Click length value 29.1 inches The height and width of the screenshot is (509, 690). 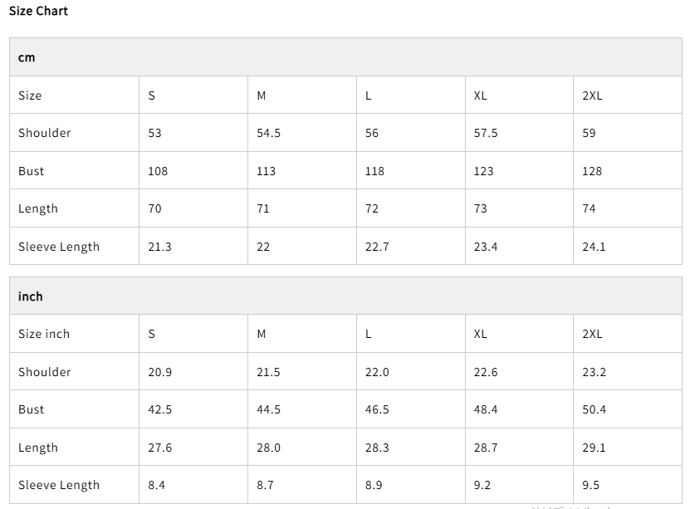pyautogui.click(x=594, y=448)
